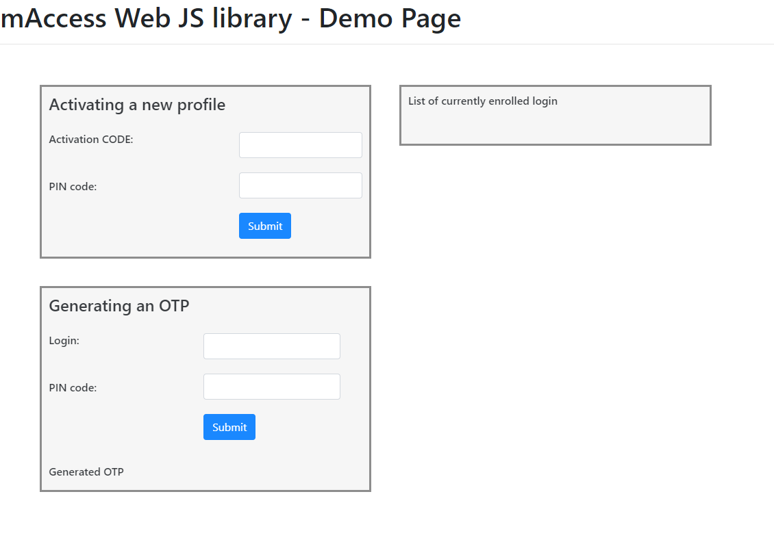
Task: Click the 'PIN code:' label in the OTP form
Action: 73,387
